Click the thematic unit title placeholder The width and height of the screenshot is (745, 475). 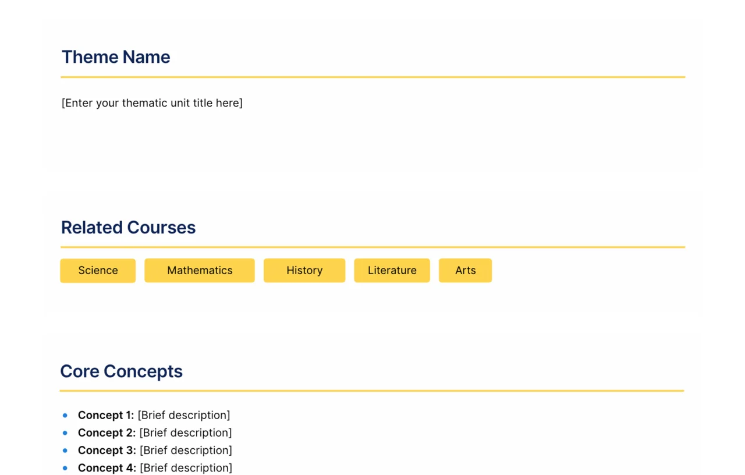(x=152, y=103)
